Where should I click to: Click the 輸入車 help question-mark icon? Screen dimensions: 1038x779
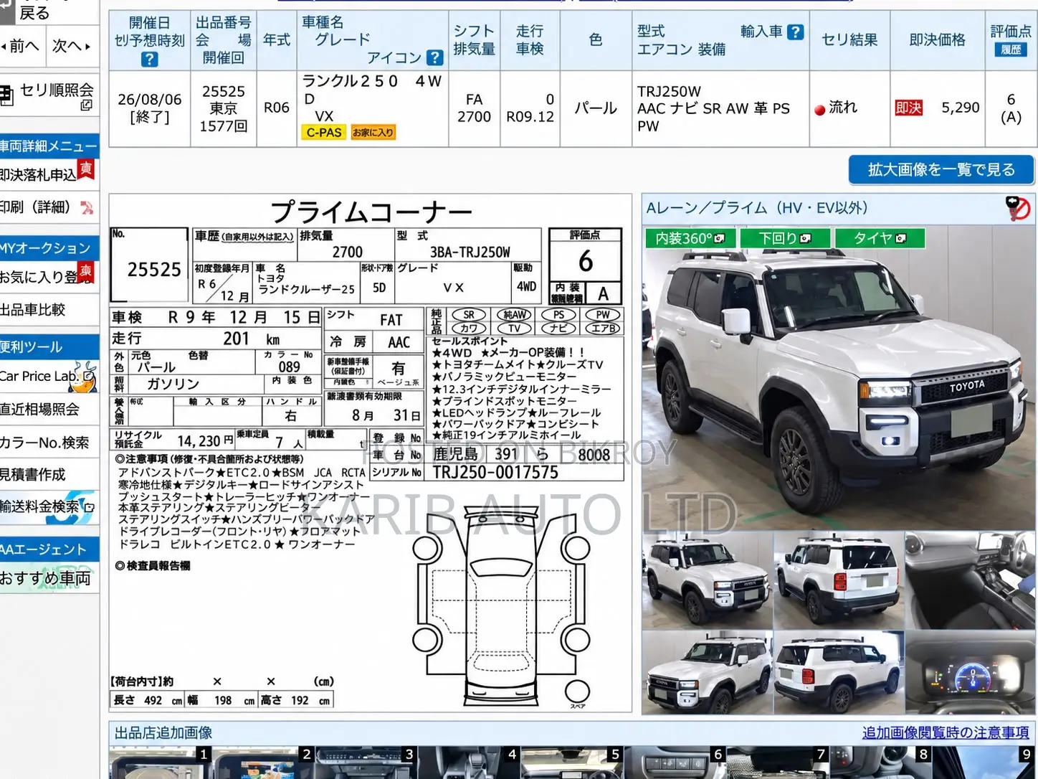pyautogui.click(x=795, y=32)
